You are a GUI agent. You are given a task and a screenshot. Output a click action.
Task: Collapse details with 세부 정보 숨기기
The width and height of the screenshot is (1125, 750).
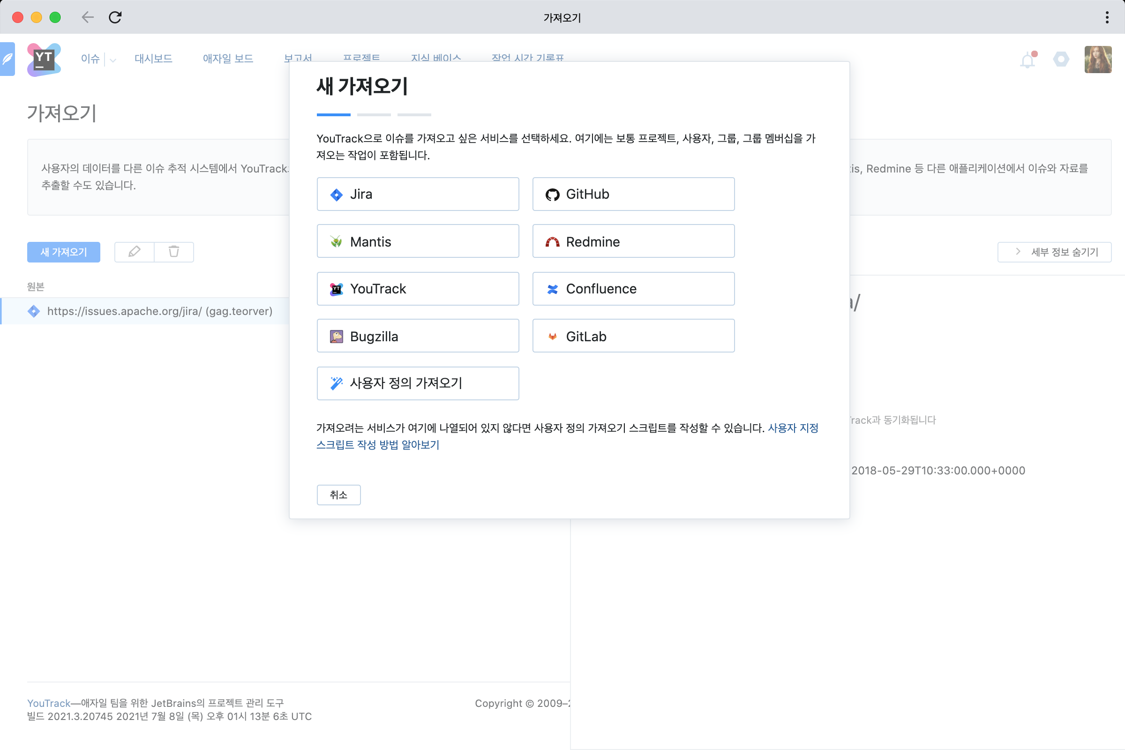tap(1054, 252)
